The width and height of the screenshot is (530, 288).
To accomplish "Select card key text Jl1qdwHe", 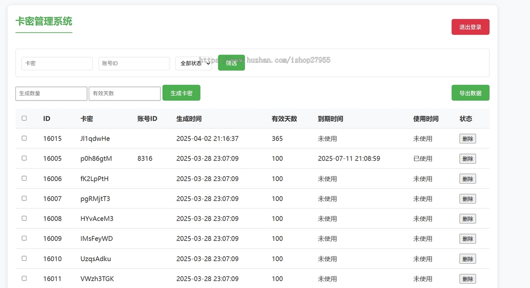I will (95, 138).
